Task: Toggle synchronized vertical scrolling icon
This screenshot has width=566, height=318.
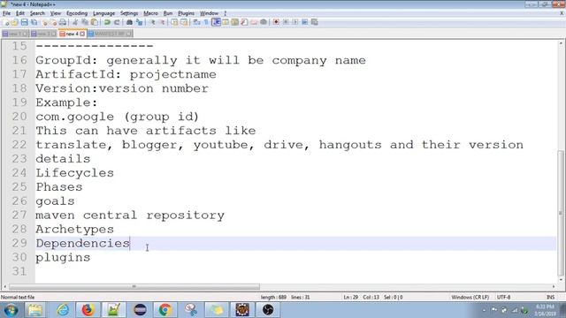Action: click(174, 22)
